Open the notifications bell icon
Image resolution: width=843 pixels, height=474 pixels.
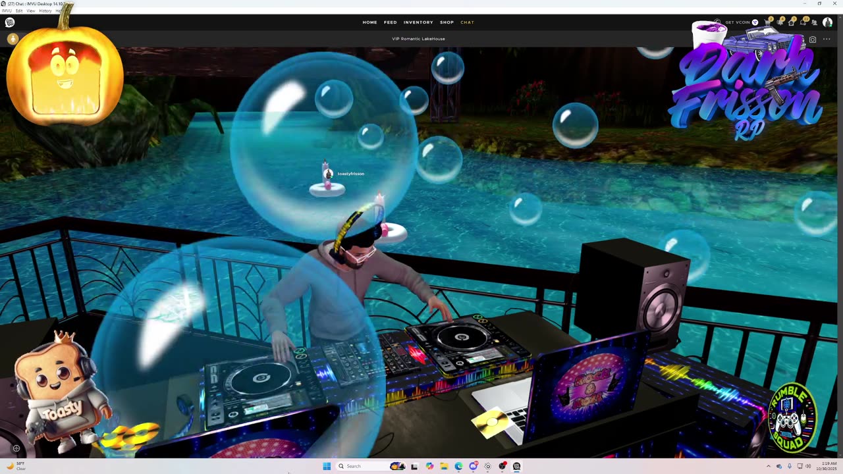coord(780,22)
